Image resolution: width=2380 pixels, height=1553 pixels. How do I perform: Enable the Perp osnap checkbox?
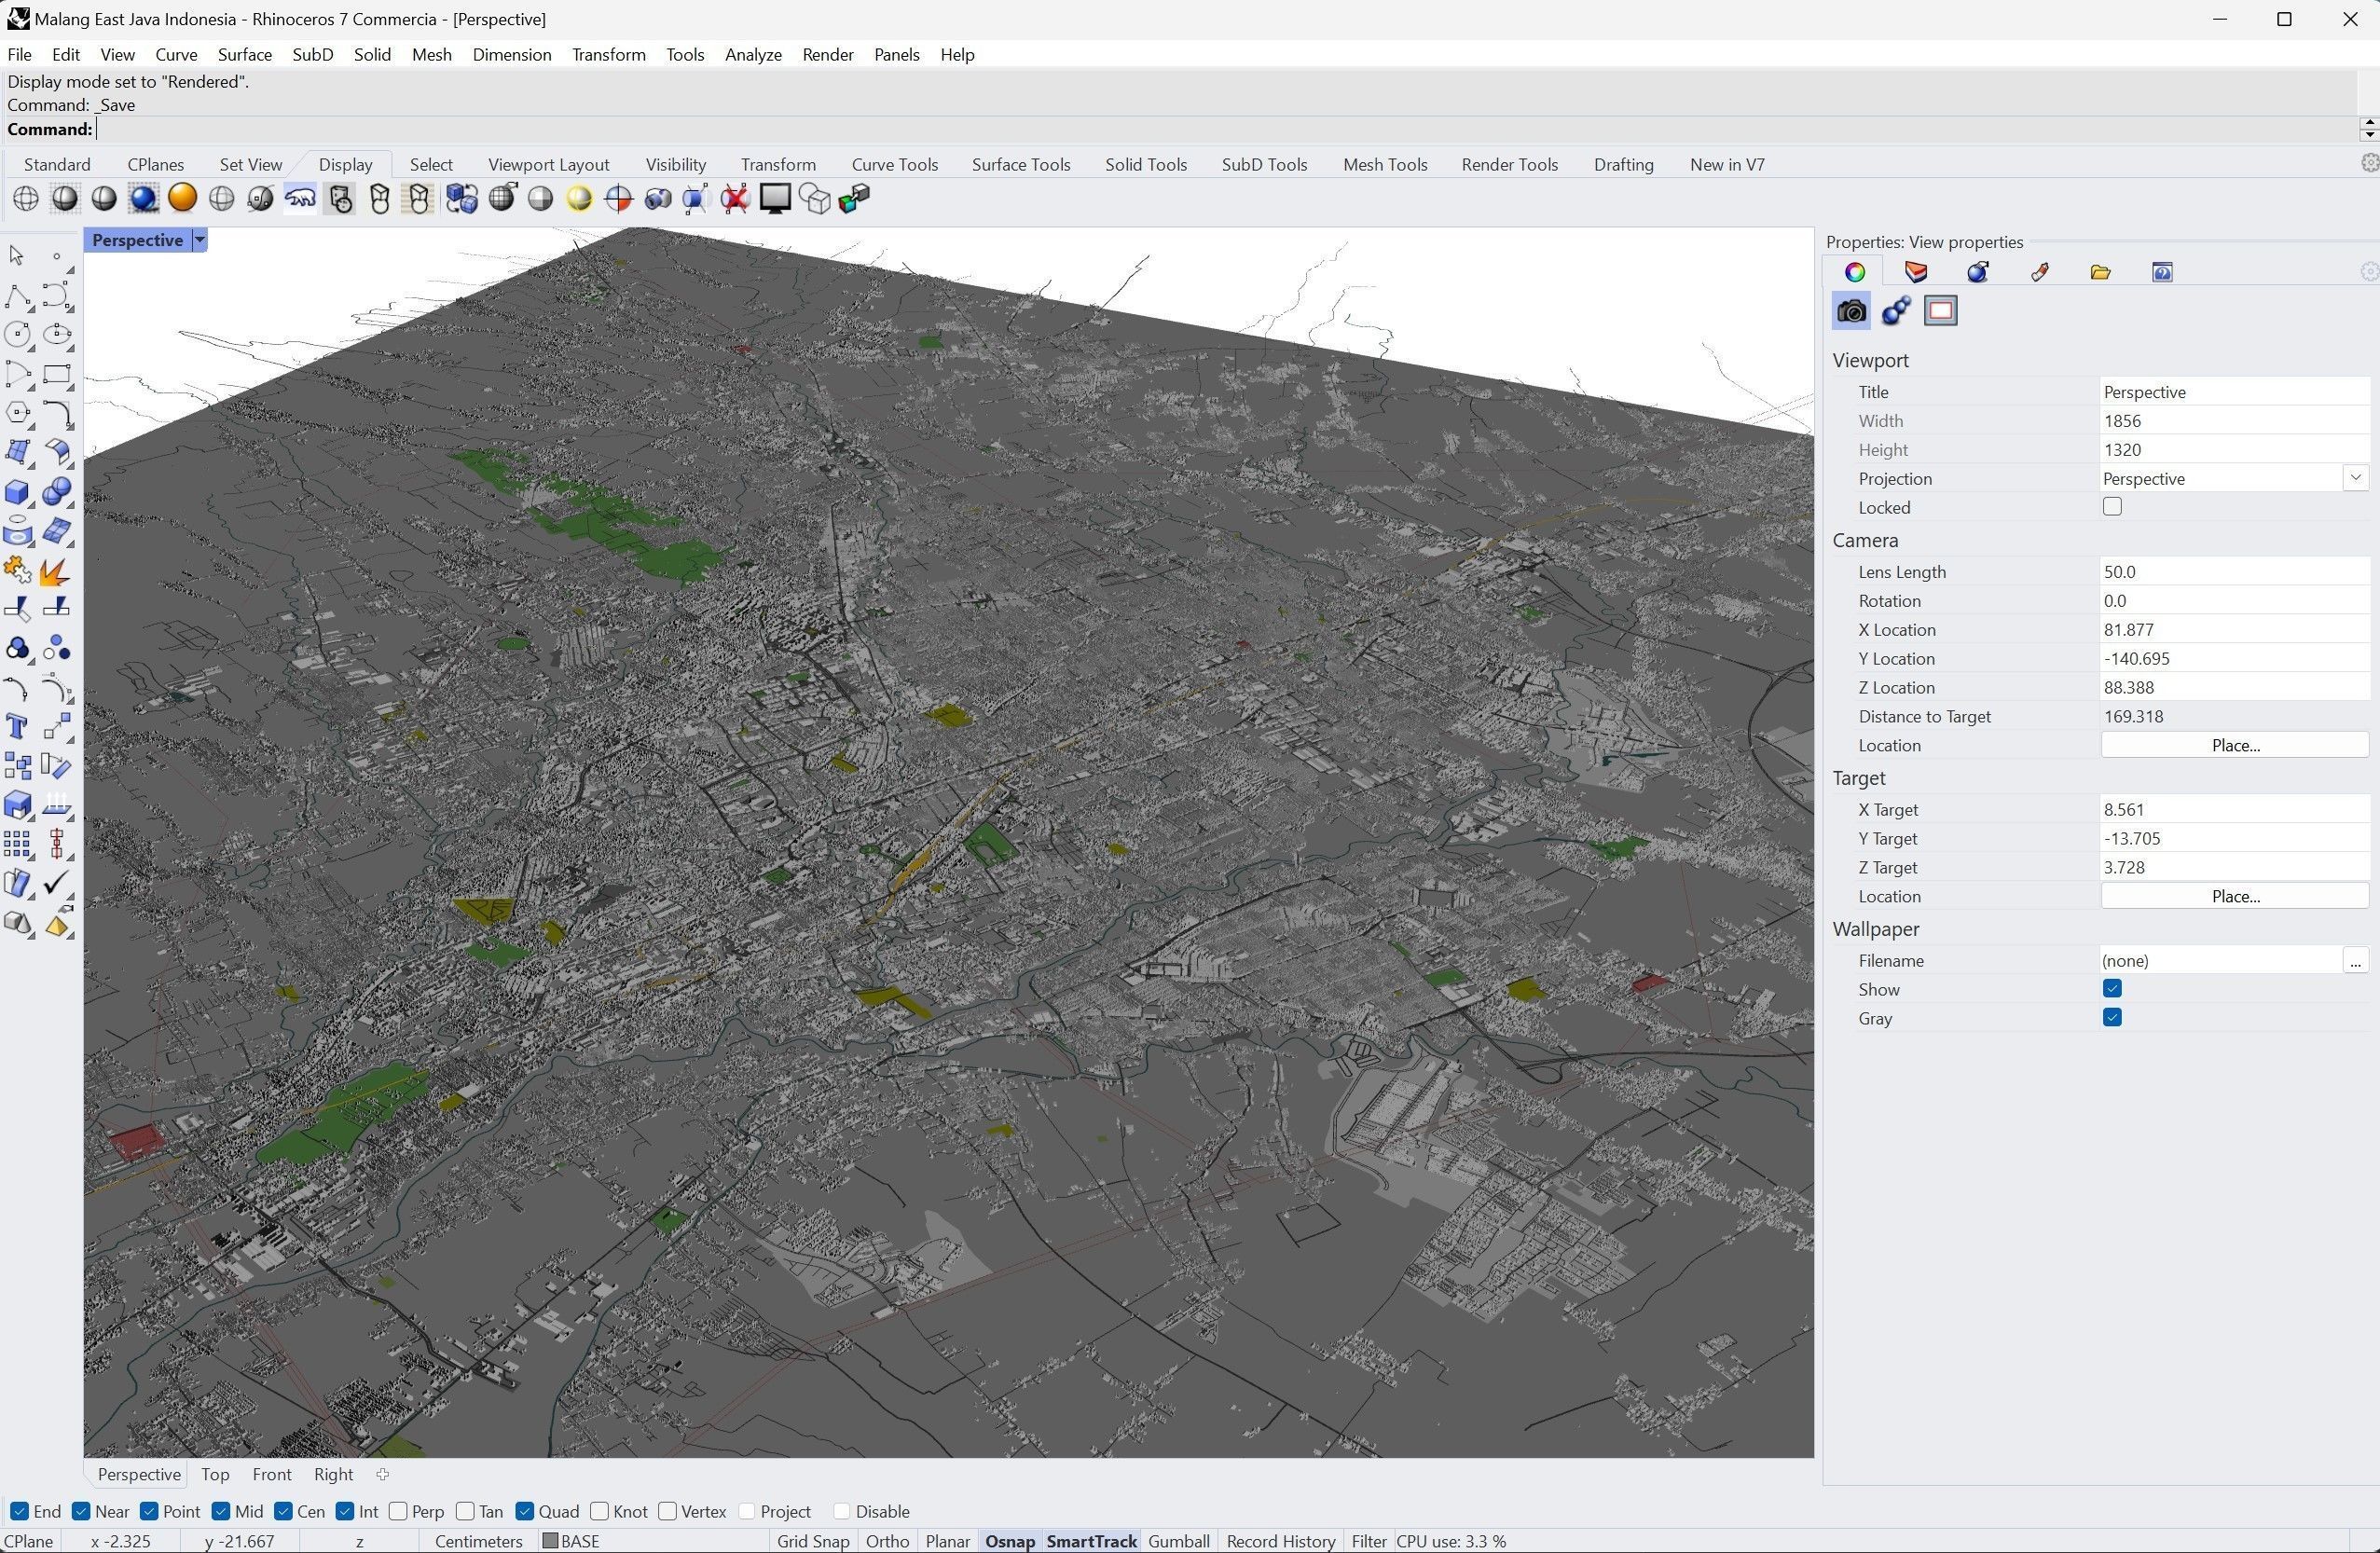(x=398, y=1511)
